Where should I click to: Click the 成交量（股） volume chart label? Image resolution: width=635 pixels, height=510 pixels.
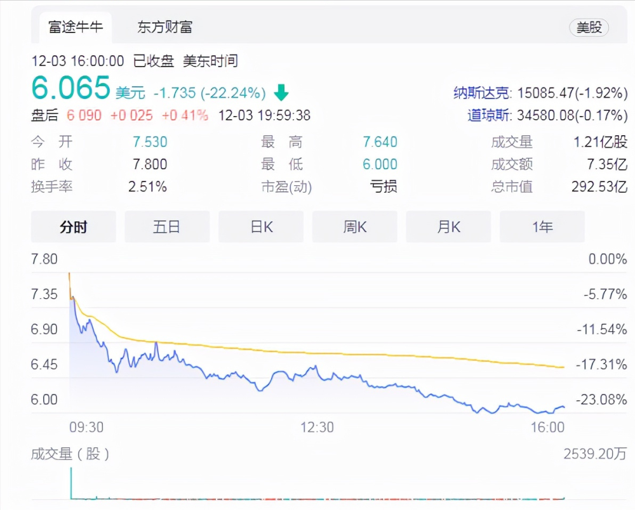70,454
